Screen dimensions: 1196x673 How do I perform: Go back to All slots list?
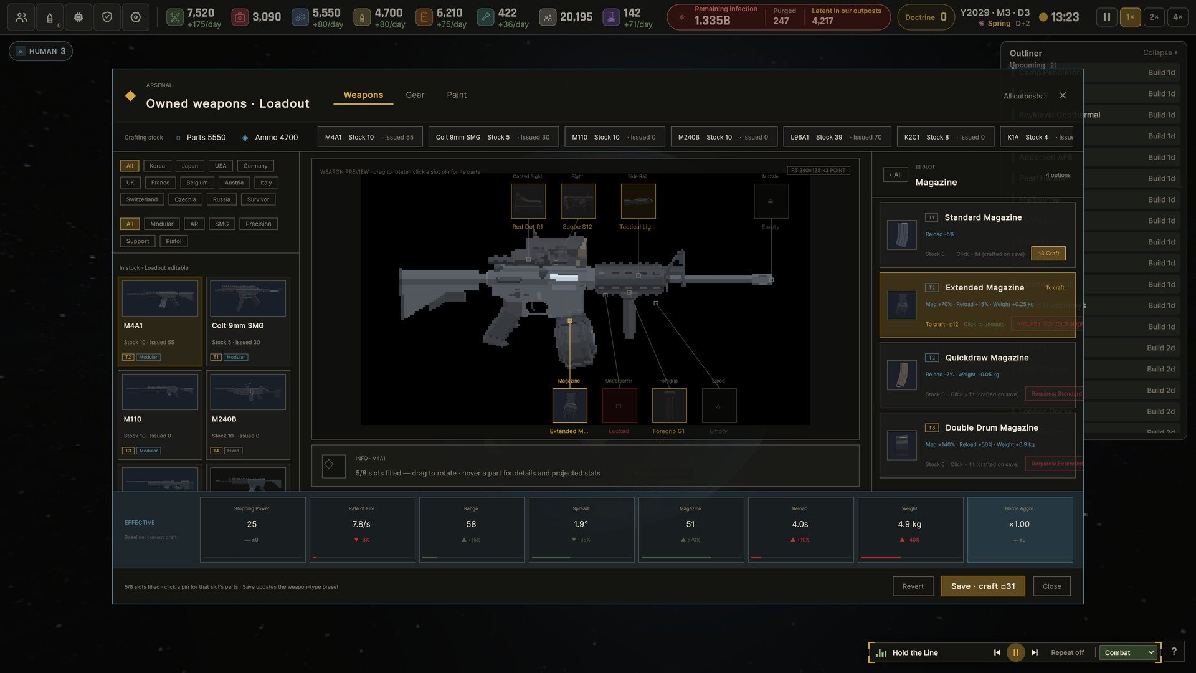895,175
